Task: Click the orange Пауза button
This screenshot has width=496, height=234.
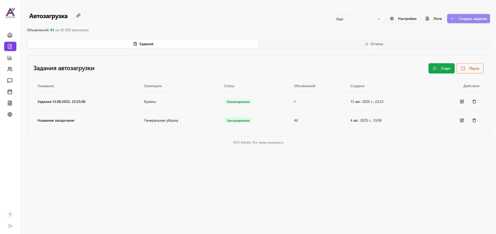Action: click(470, 68)
